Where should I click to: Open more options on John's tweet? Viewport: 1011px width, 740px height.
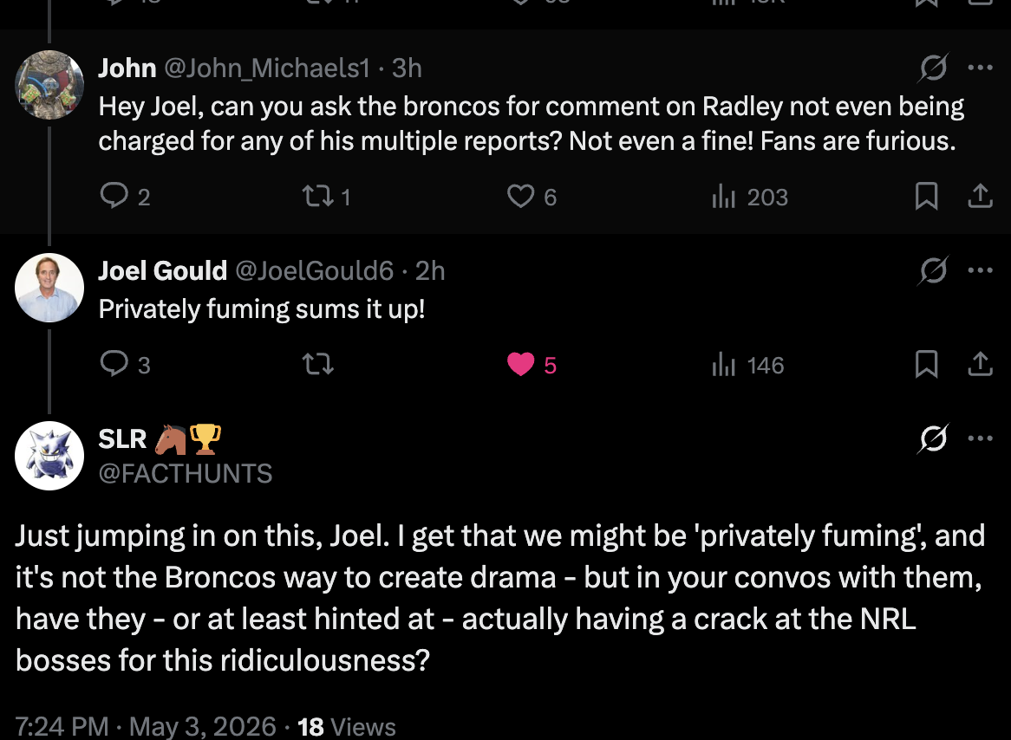point(980,67)
